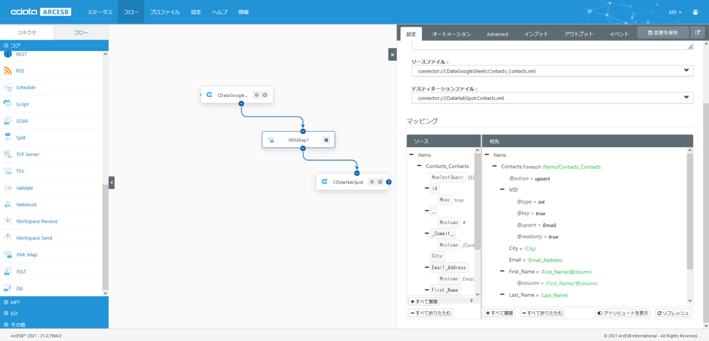
Task: Select the Zip connector icon
Action: pos(8,288)
